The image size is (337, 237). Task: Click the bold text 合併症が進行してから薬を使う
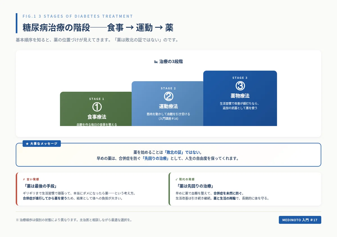[x=45, y=198]
